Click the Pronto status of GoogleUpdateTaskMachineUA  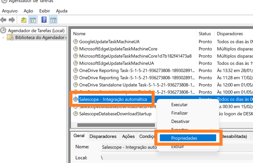click(x=205, y=42)
